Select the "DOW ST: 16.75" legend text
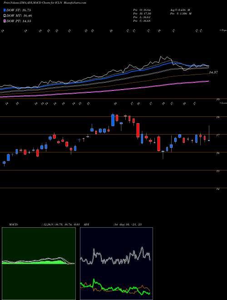The image size is (227, 300). (19, 10)
